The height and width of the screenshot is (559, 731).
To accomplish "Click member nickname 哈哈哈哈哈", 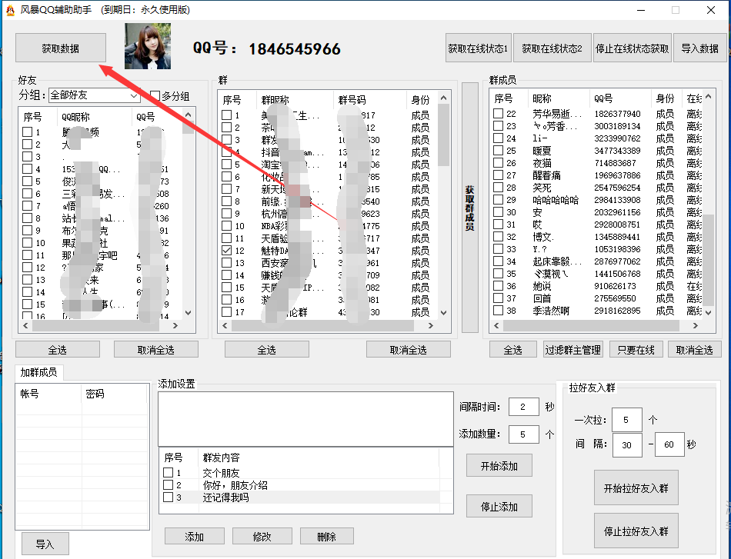I will pyautogui.click(x=556, y=200).
